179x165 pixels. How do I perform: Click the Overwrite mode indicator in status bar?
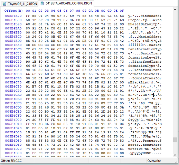pos(154,161)
